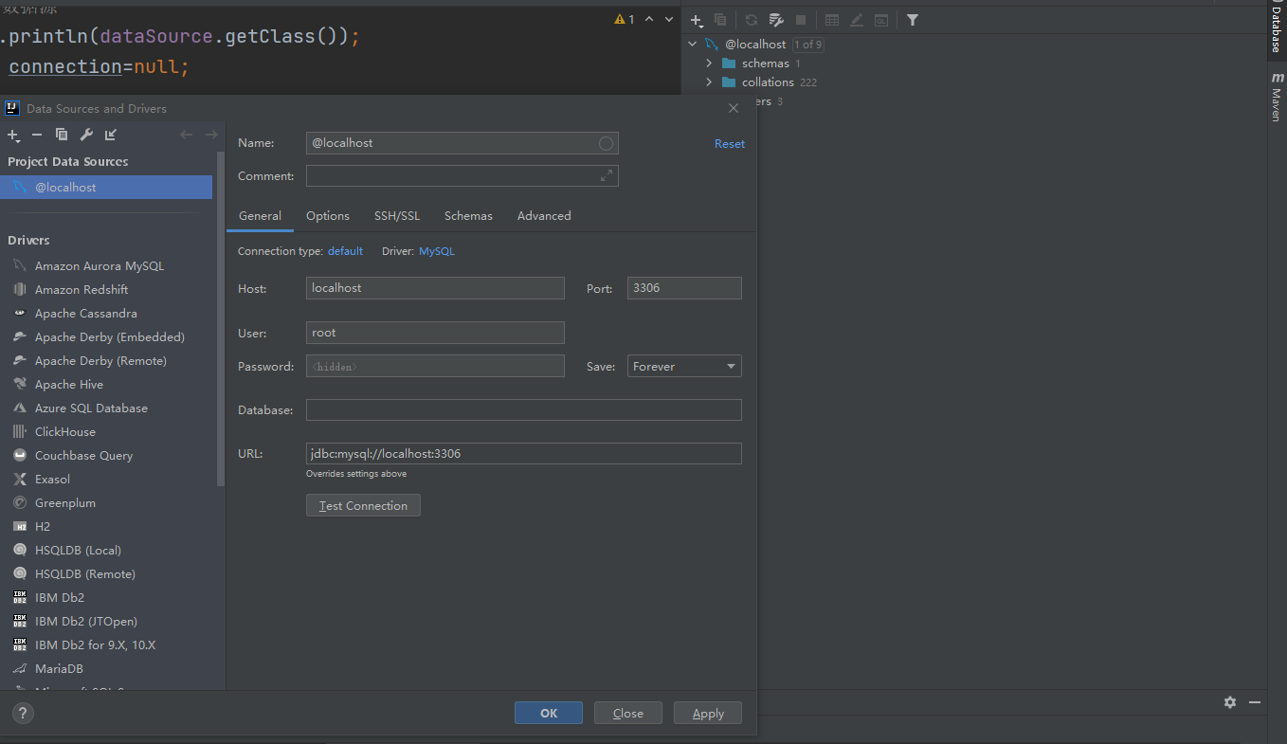Click the Port input field

684,288
